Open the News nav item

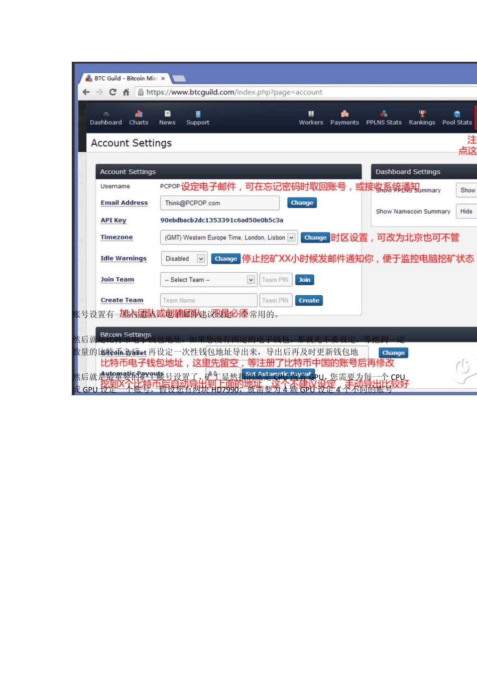[167, 119]
